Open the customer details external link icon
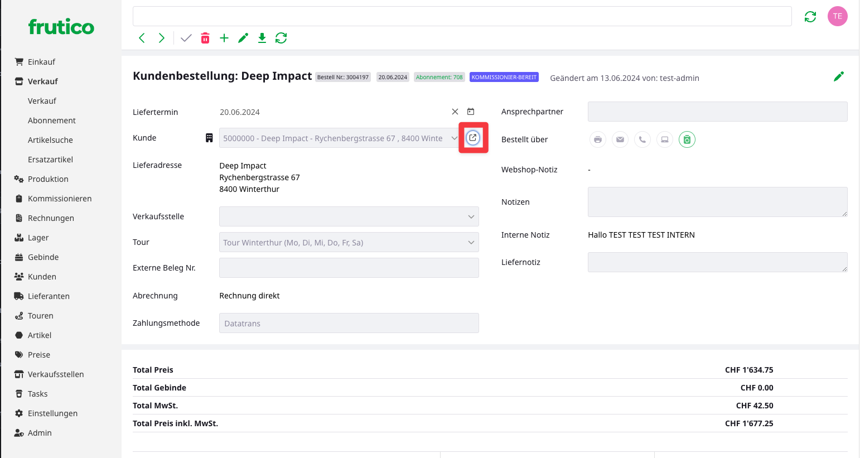The image size is (860, 458). tap(473, 138)
